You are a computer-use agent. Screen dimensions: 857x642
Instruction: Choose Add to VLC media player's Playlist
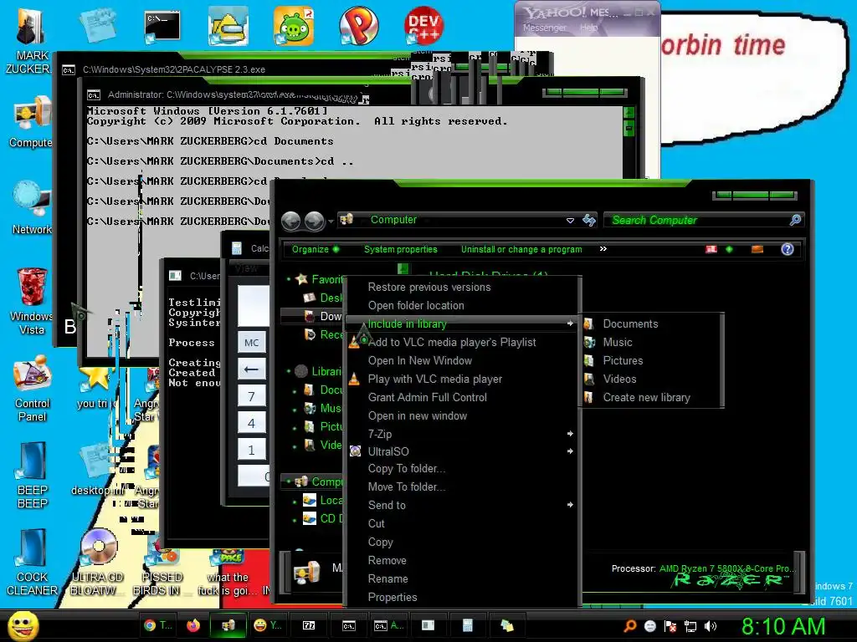[462, 342]
